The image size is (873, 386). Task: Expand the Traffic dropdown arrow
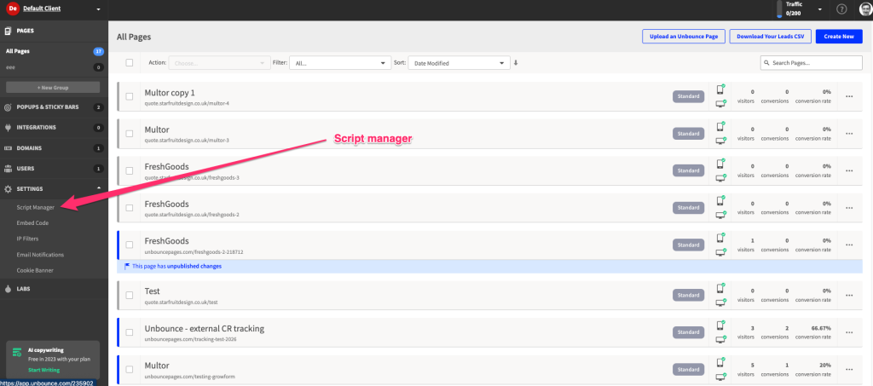[x=819, y=9]
